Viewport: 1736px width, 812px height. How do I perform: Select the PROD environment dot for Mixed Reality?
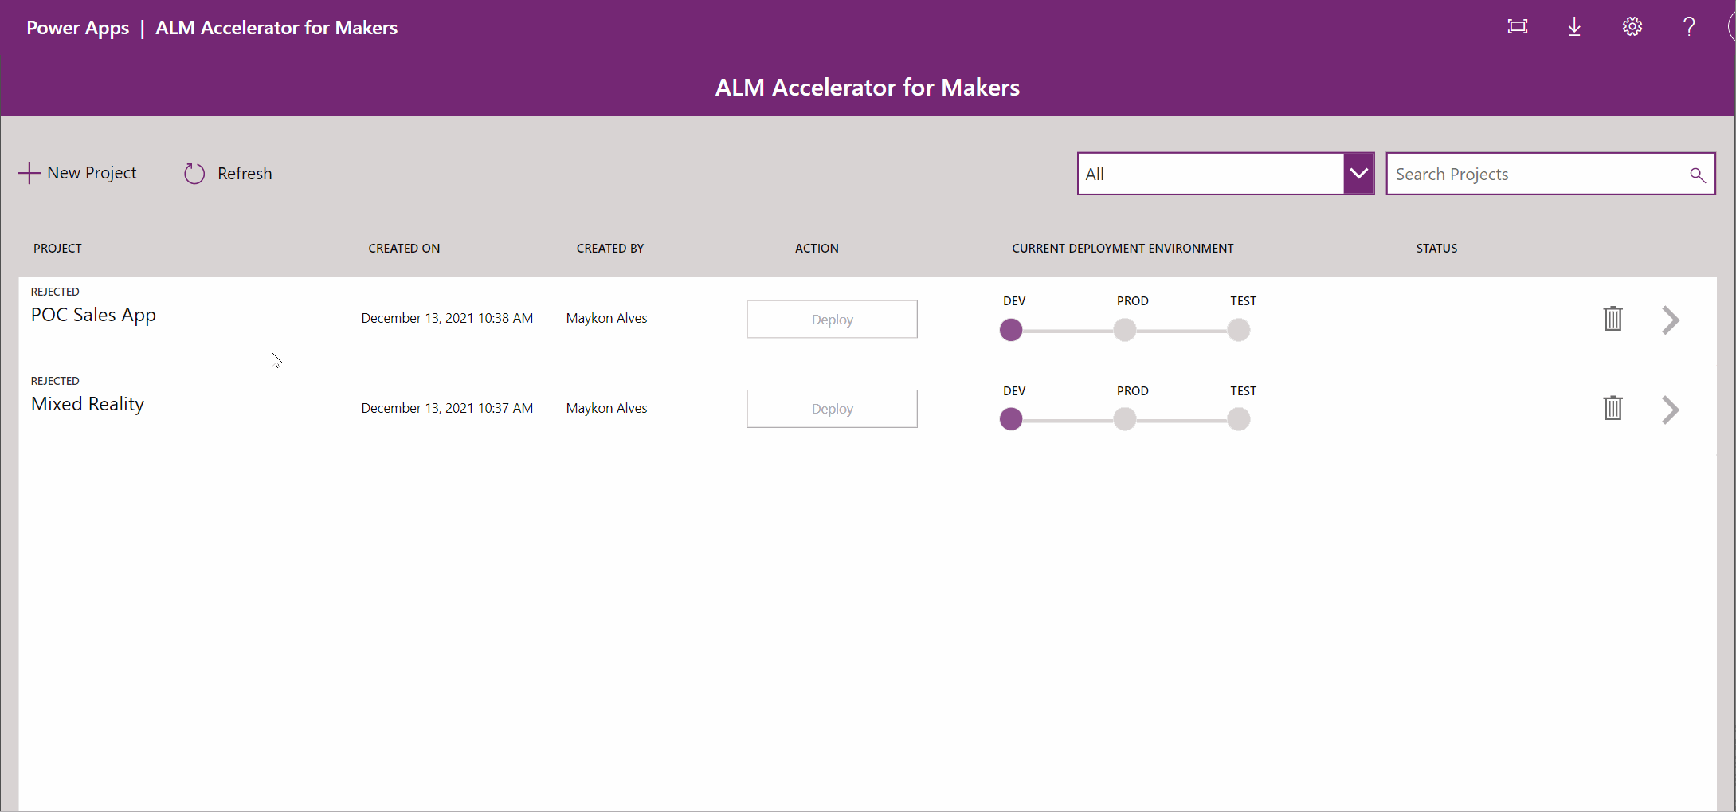(x=1124, y=419)
